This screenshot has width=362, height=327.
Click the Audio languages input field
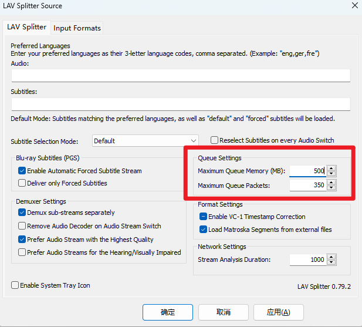click(181, 75)
